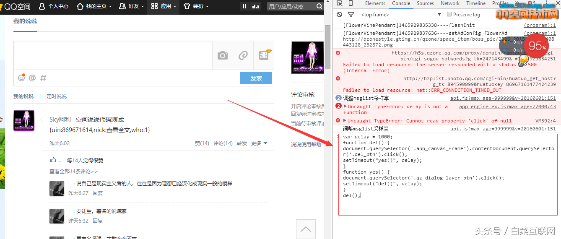Open 个人中心 from the top navigation
The image size is (561, 239).
click(x=53, y=6)
